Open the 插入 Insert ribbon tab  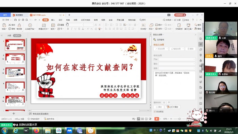pyautogui.click(x=53, y=20)
